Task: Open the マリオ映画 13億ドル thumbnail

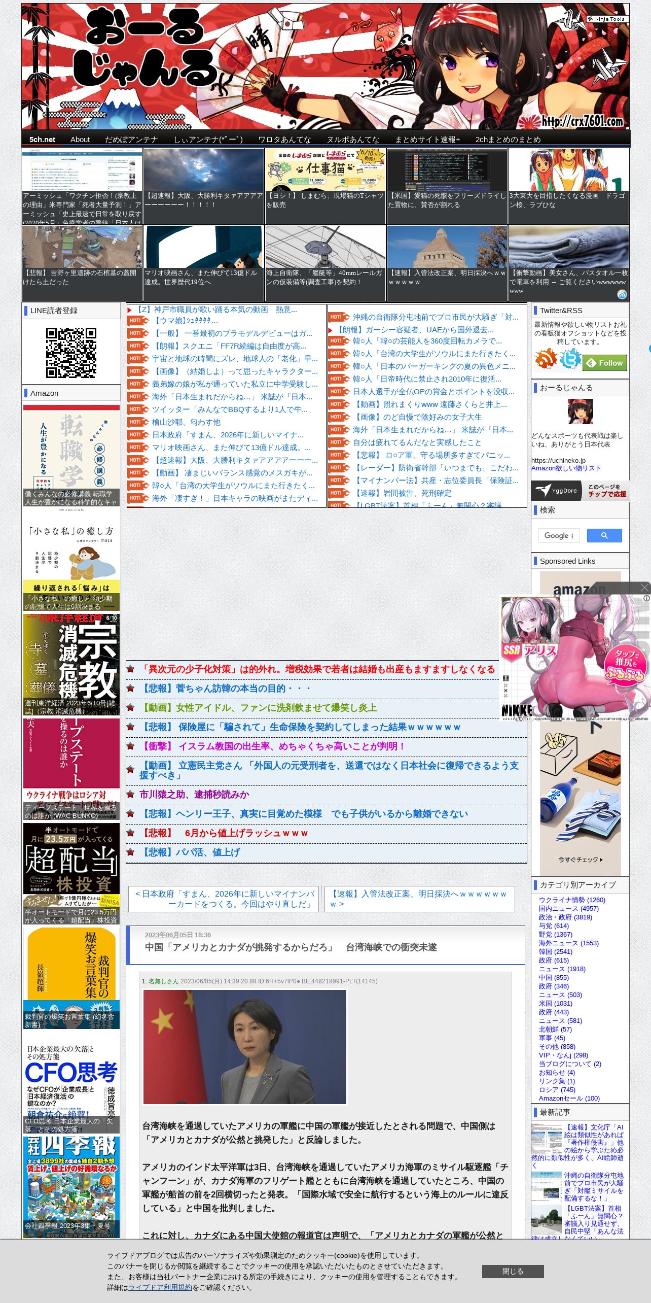Action: 204,263
